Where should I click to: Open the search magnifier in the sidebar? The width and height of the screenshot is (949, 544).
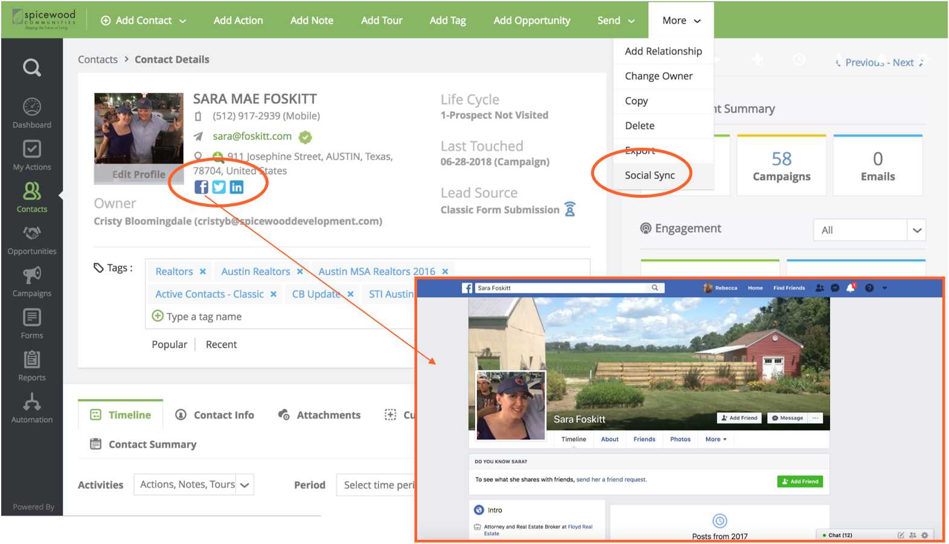[x=32, y=67]
